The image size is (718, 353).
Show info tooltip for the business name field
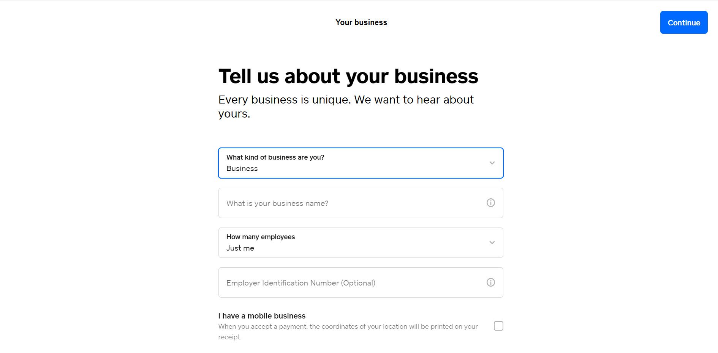click(491, 203)
